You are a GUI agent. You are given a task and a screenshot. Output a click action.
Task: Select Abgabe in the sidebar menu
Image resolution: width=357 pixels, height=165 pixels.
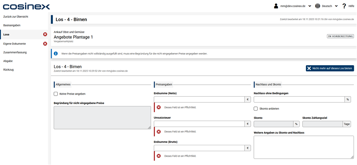(8, 61)
